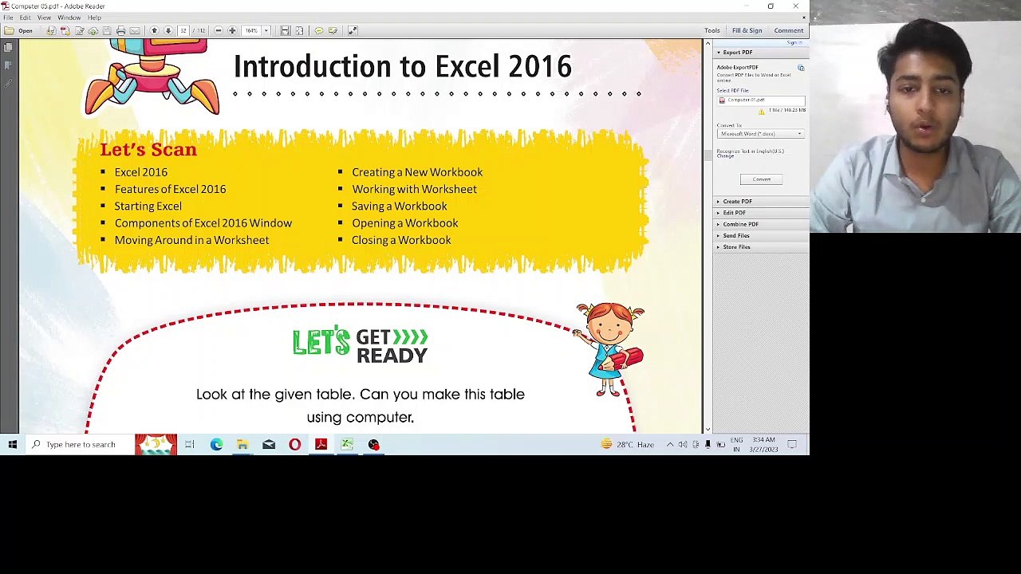
Task: Click the Adobe Reader taskbar icon
Action: (321, 445)
